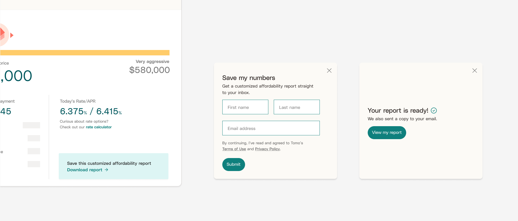Submit the Save my numbers form
Screen dimensions: 518x221
coord(234,165)
